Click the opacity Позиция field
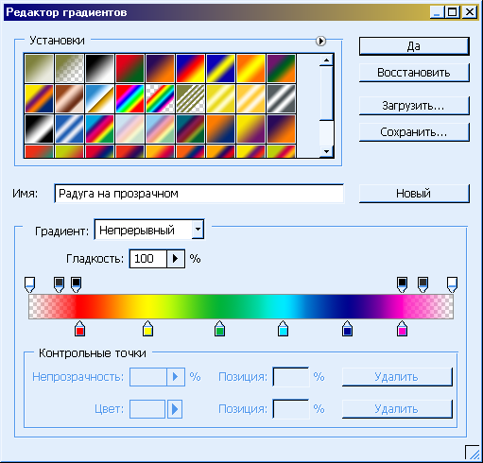Image resolution: width=483 pixels, height=463 pixels. pos(291,377)
